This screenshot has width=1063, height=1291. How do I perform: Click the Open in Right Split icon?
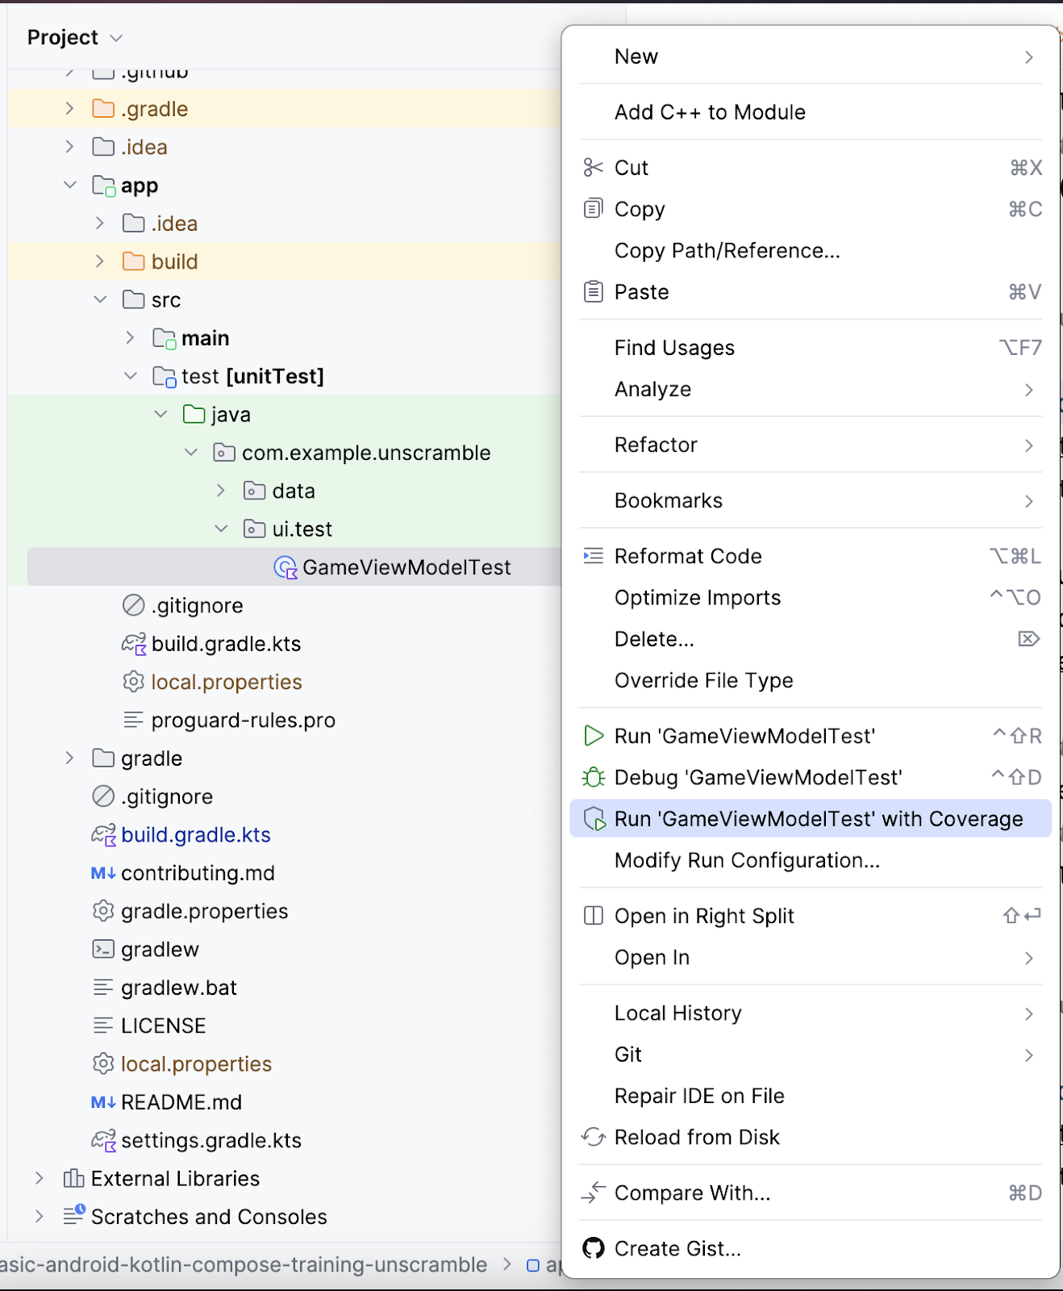click(x=594, y=916)
